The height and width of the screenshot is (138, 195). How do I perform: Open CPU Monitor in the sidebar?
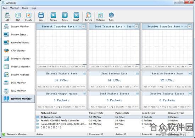[x=18, y=50]
